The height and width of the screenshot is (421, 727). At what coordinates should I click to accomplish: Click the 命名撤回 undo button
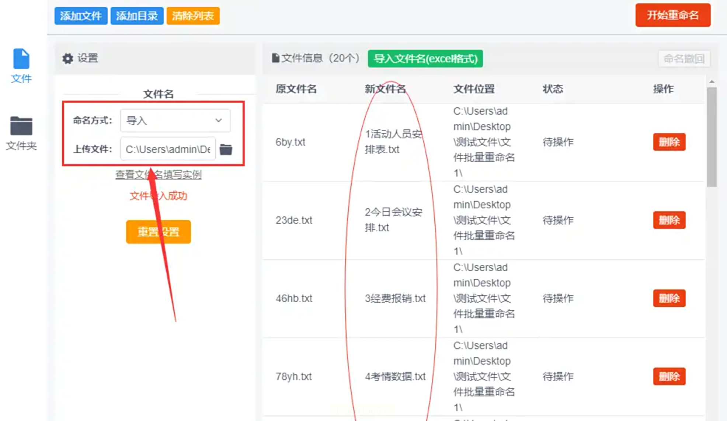683,59
